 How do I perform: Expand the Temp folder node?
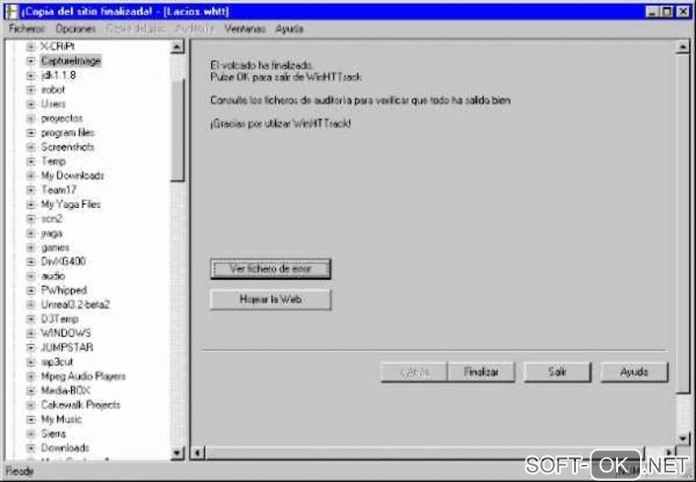(x=31, y=161)
